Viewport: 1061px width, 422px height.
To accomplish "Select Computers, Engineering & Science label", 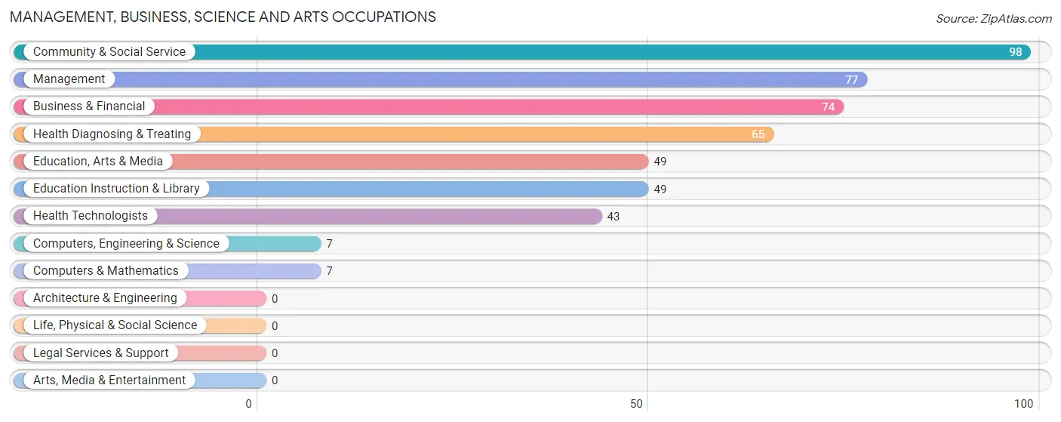I will [x=126, y=244].
